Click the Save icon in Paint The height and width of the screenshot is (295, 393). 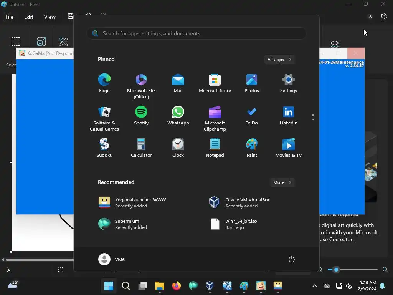coord(71,16)
